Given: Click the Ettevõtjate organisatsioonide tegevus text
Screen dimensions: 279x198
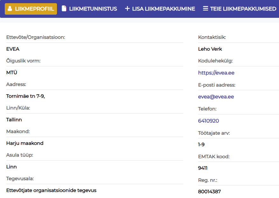Looking at the screenshot, I should pos(51,190).
